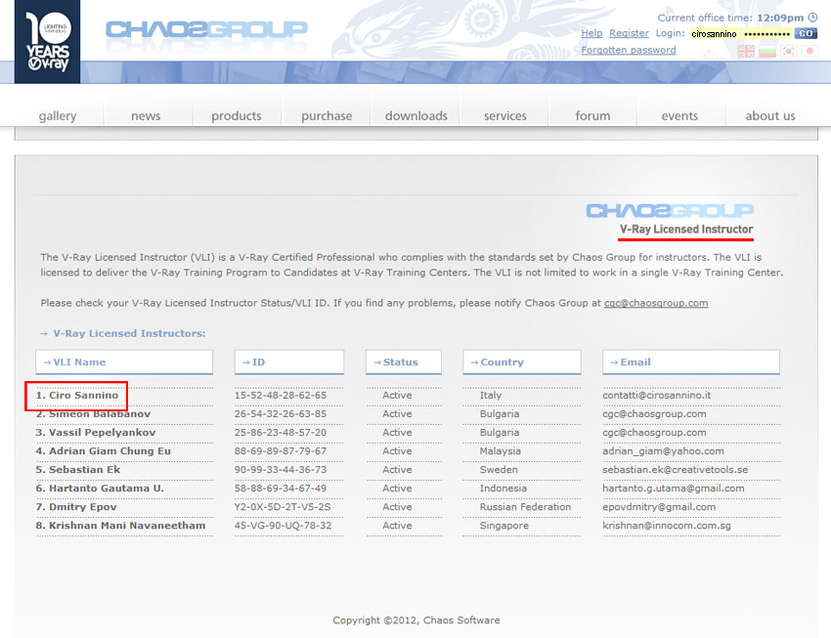Click the clock icon beside office time
Viewport: 831px width, 638px height.
pos(812,18)
